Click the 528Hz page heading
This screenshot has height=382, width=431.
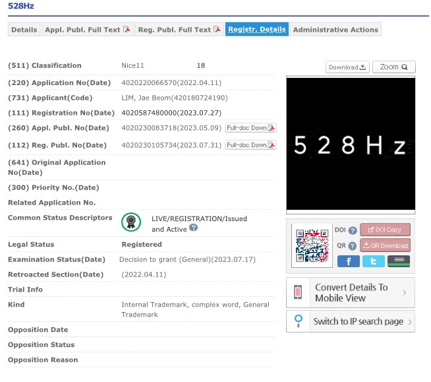click(21, 6)
